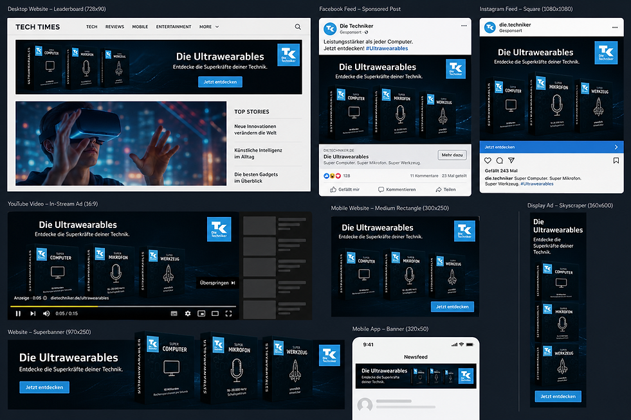
Task: Open the Facebook post three-dots options menu
Action: click(x=464, y=26)
